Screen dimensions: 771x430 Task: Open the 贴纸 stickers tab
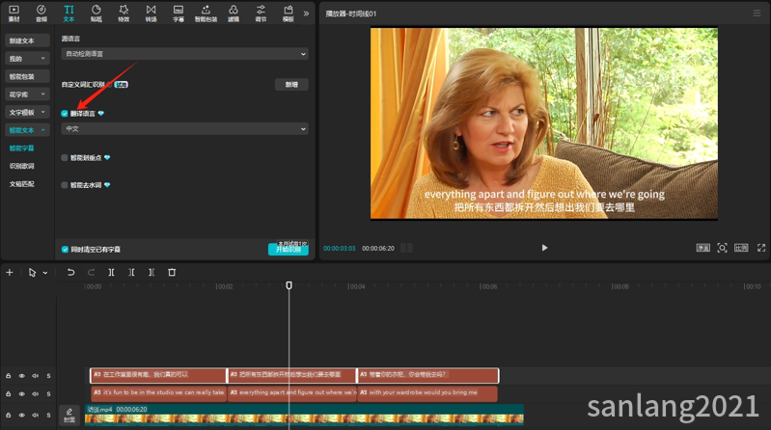pyautogui.click(x=96, y=13)
